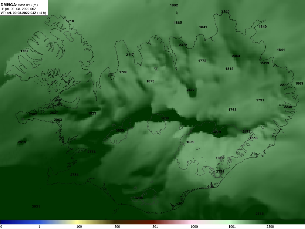
Task: Click the color scale at the 100 mark
Action: point(79,227)
